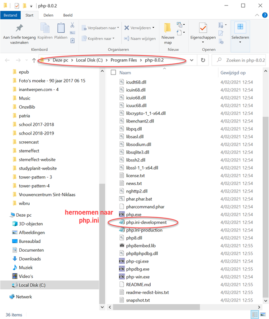
Task: Open the Customize Quick Access Toolbar dropdown
Action: pos(31,6)
